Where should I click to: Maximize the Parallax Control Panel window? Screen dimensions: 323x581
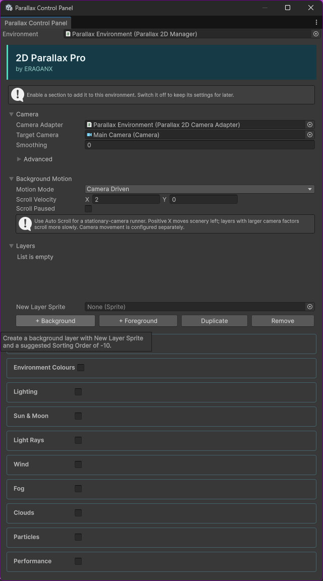287,8
